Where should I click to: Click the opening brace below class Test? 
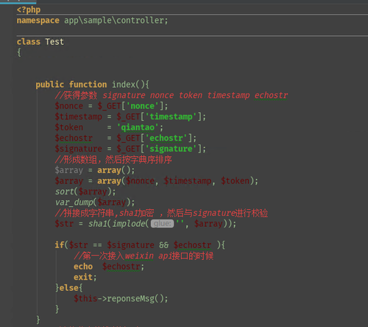19,52
